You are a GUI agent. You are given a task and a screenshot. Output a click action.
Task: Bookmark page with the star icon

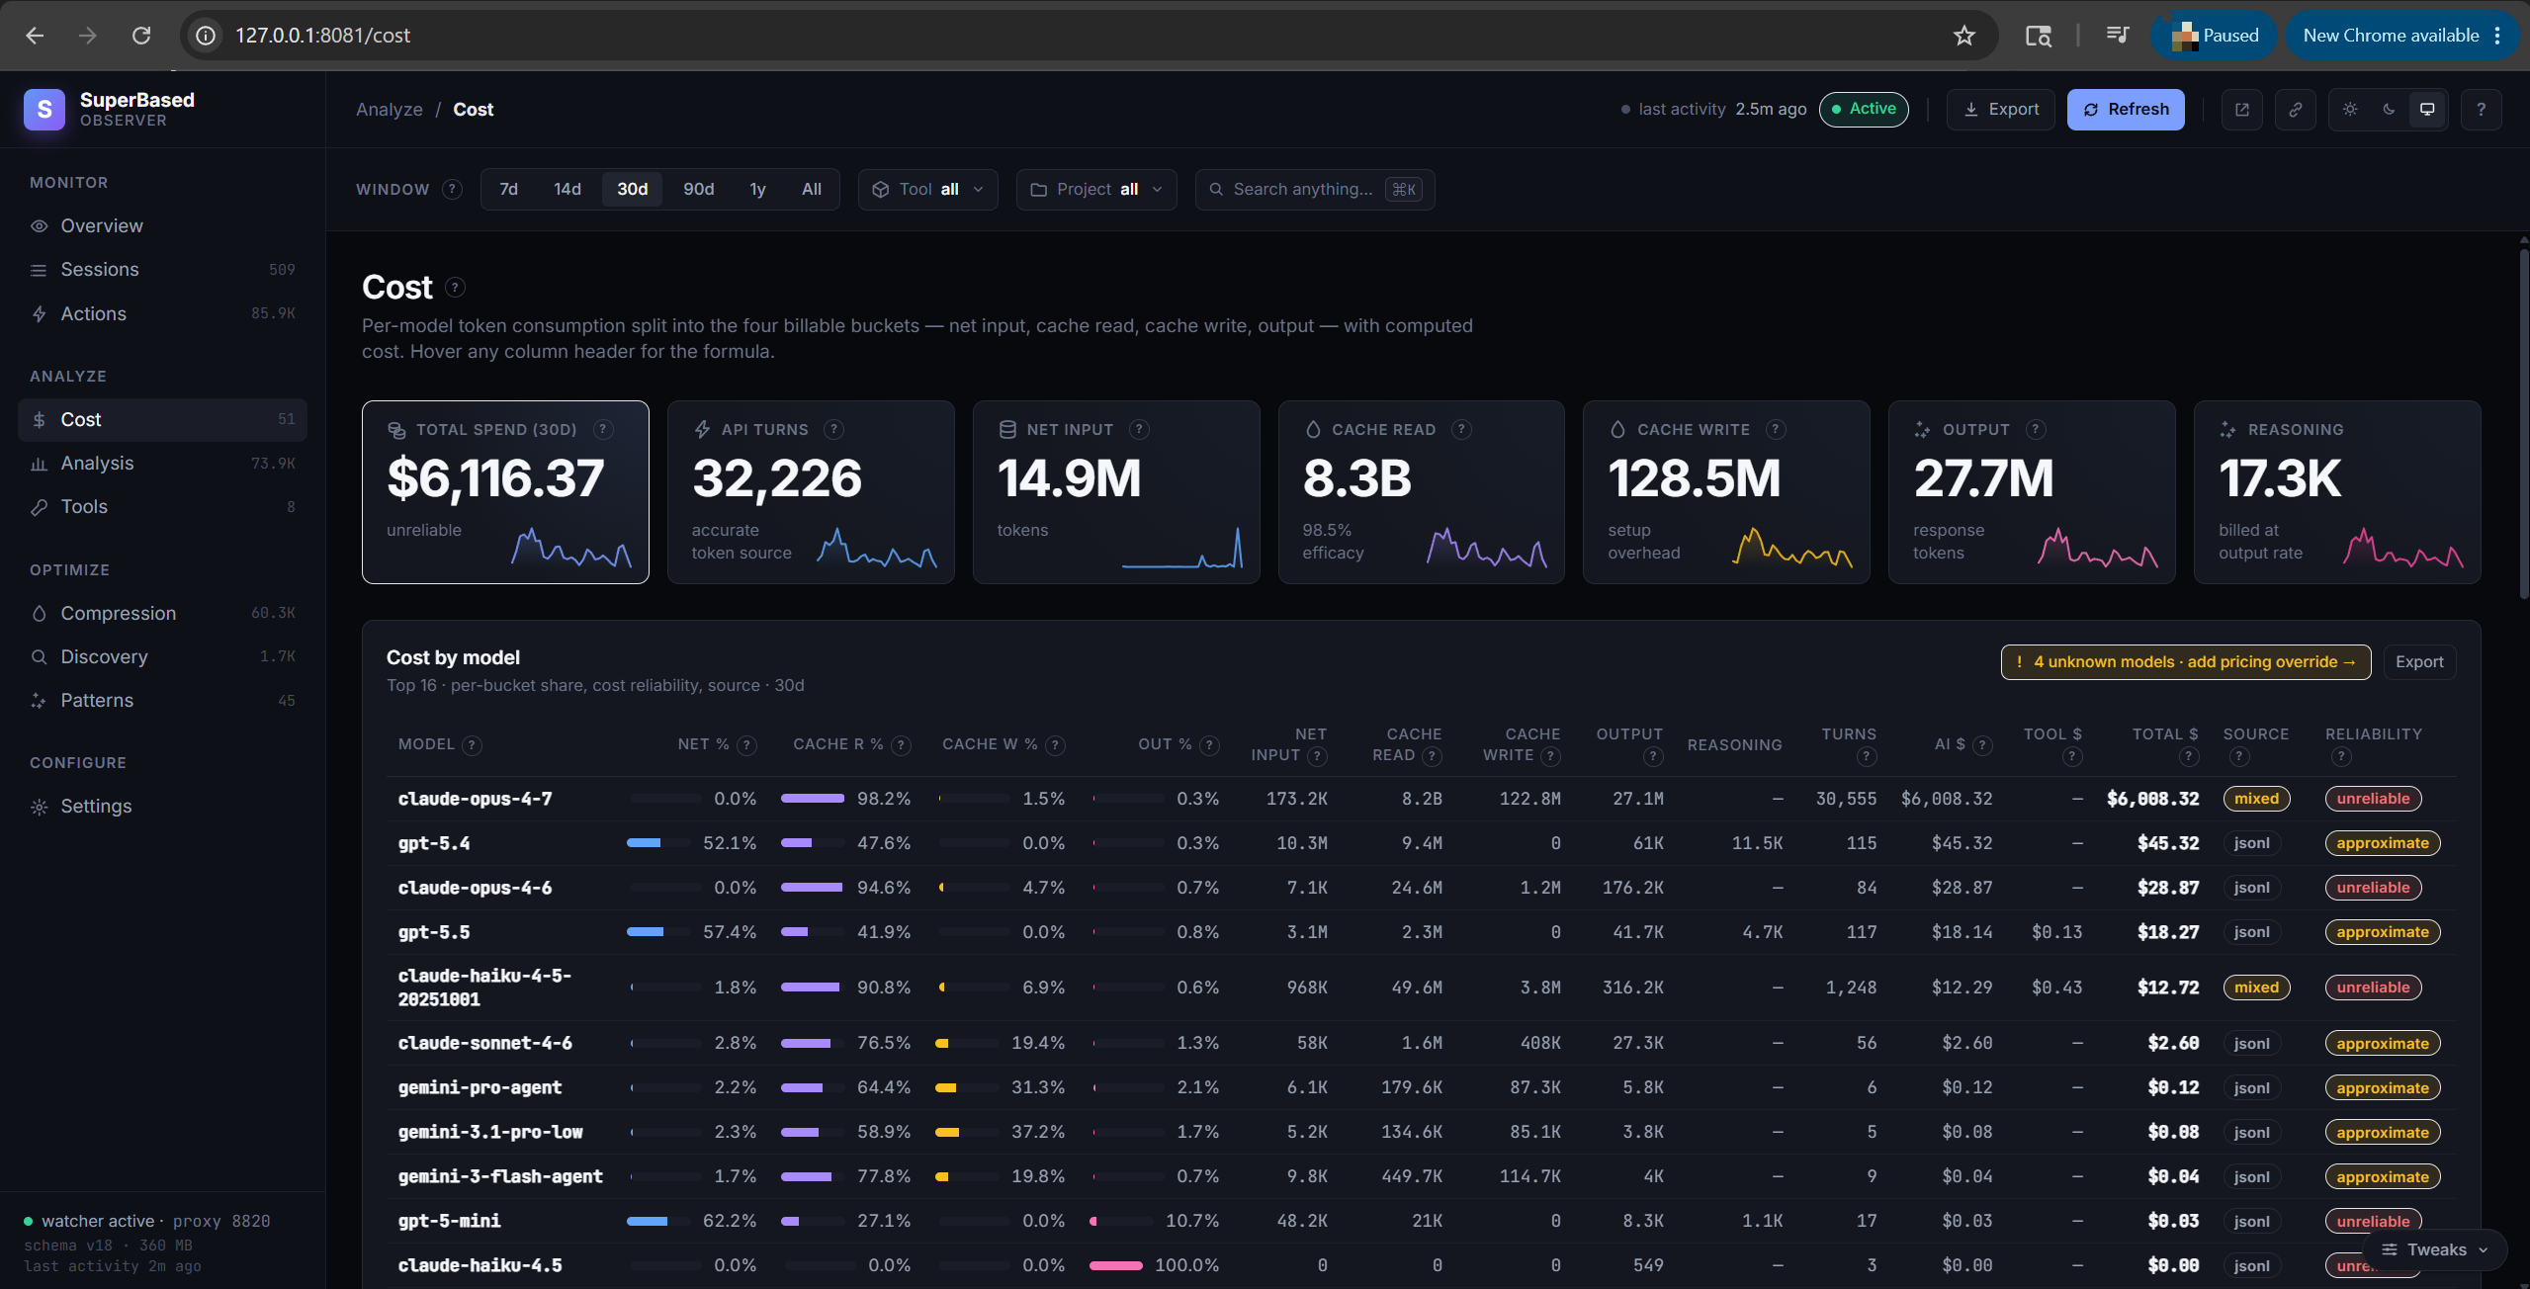click(1963, 36)
